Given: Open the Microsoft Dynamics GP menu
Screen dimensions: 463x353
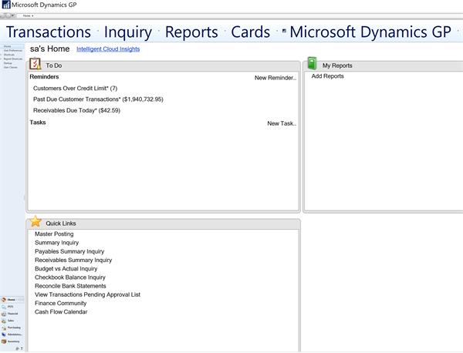Looking at the screenshot, I should pos(370,32).
